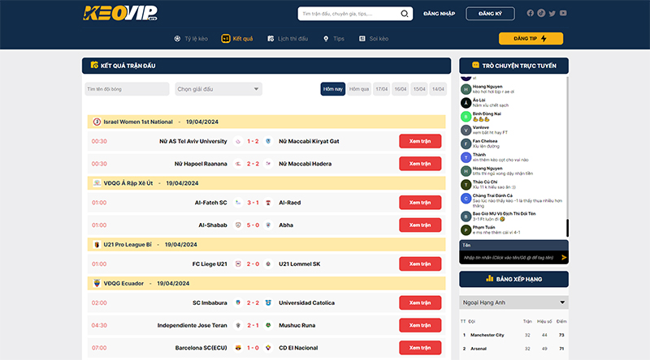Click Manchester City in standings table
The height and width of the screenshot is (360, 650).
click(x=487, y=335)
